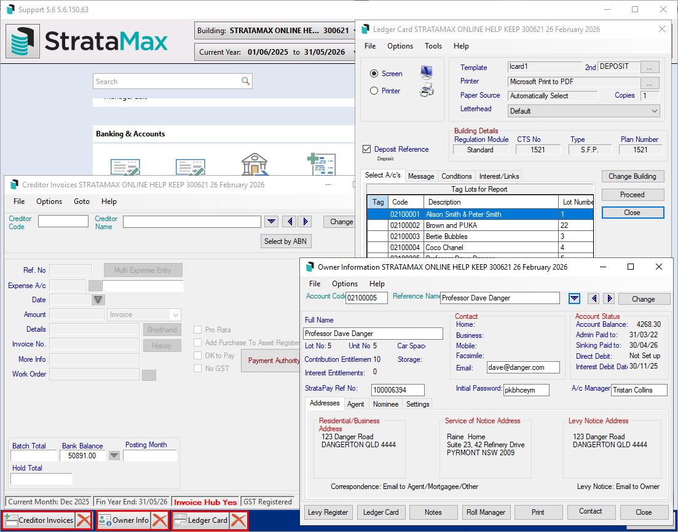Close Creditor Invoices via taskbar red X

pyautogui.click(x=84, y=520)
